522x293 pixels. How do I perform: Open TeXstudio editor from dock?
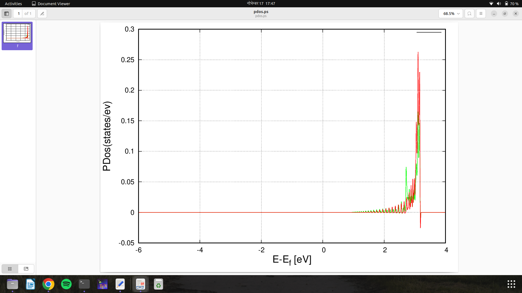click(102, 284)
